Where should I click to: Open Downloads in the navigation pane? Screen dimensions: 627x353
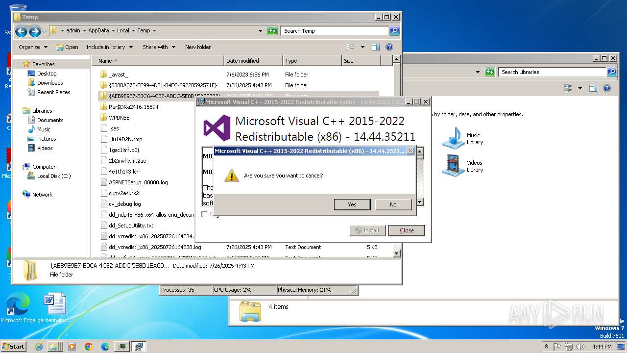50,83
